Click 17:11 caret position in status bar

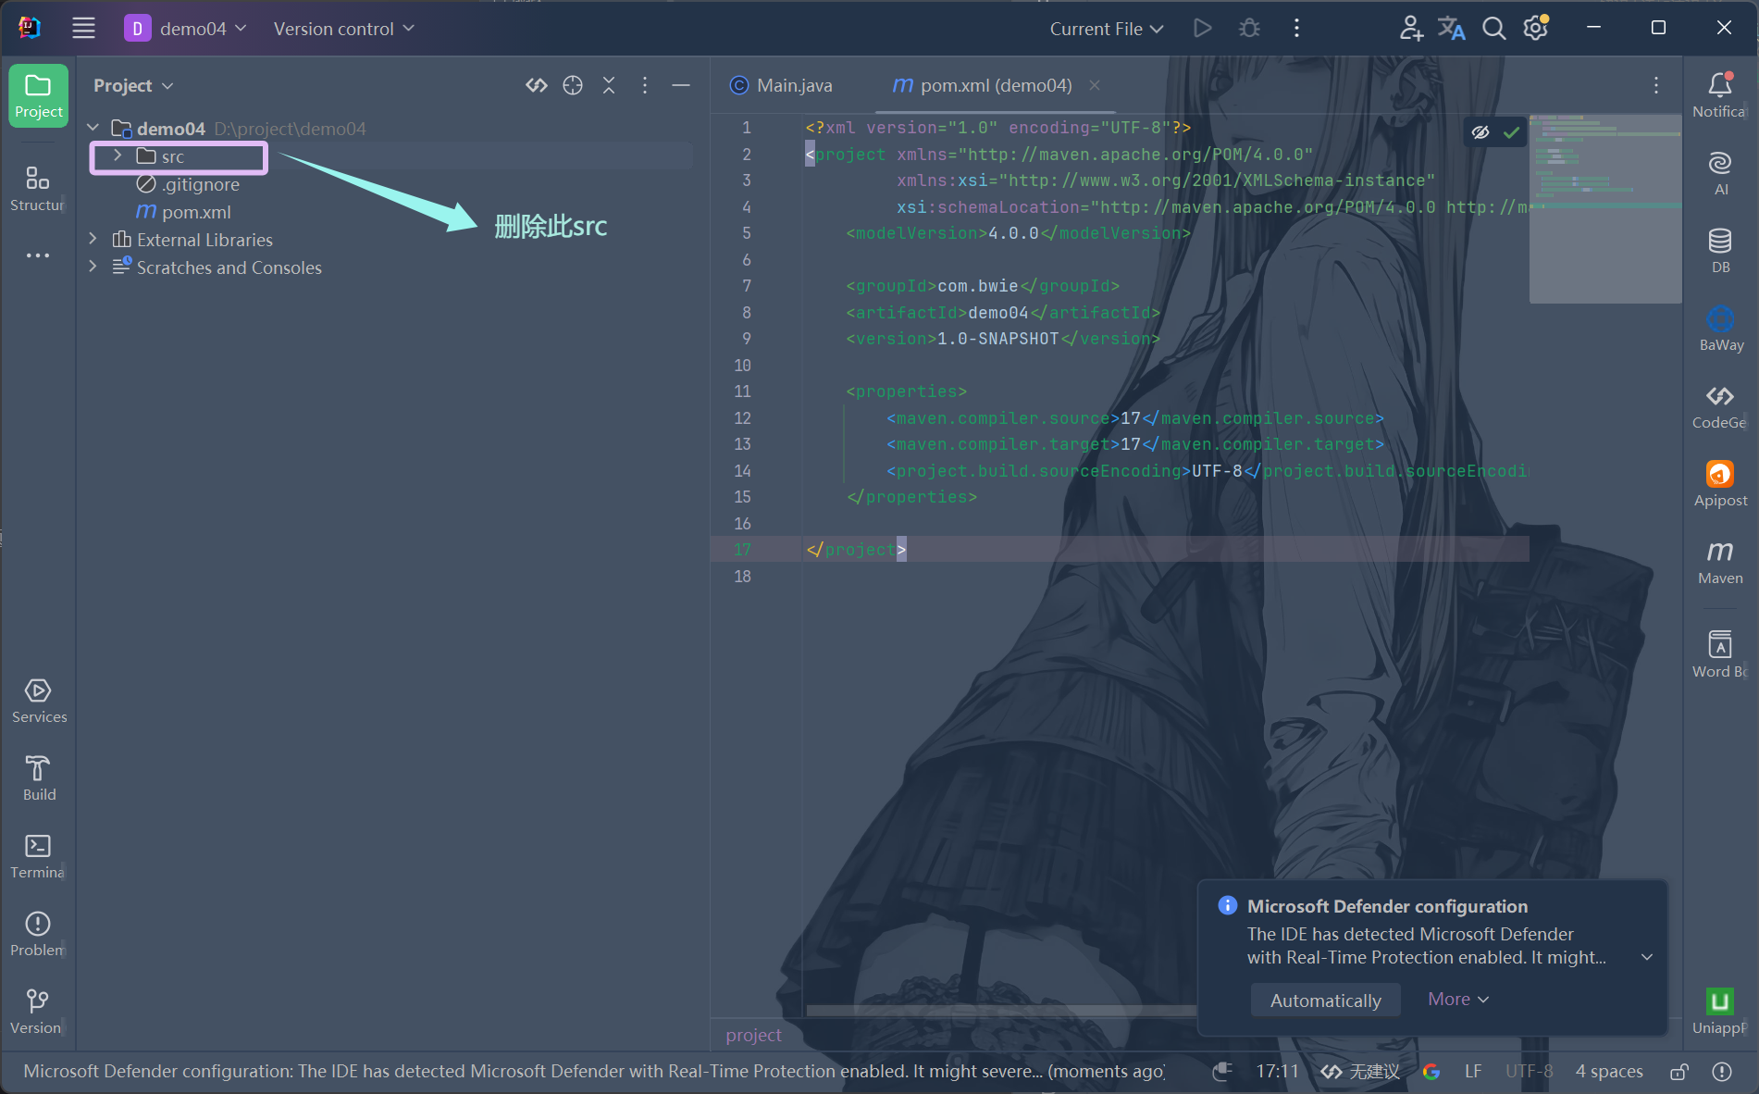click(1277, 1072)
